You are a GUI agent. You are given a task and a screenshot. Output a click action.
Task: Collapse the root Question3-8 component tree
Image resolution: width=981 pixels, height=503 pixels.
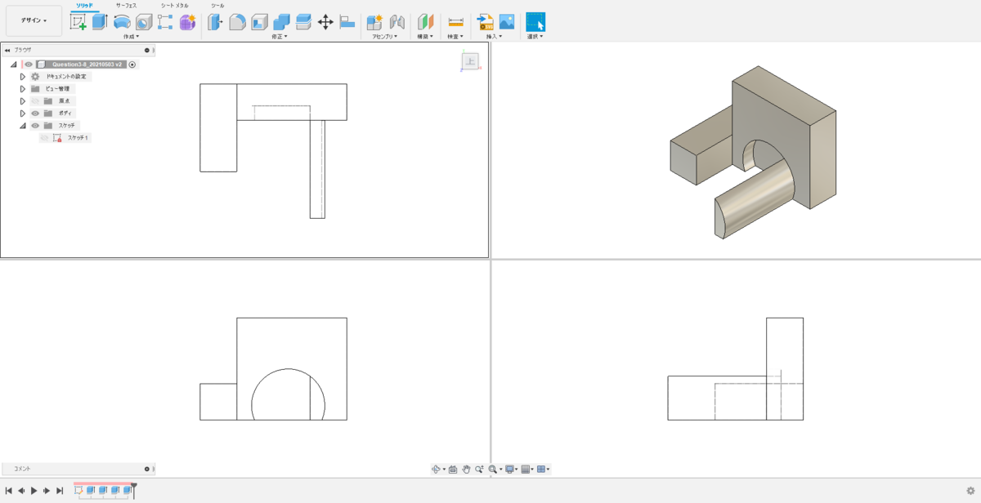coord(14,65)
